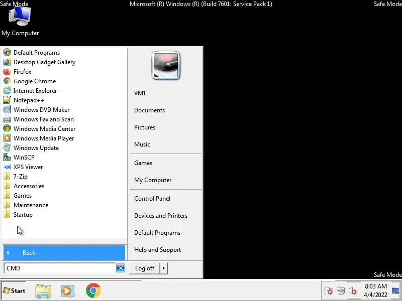Launch Windows Media Center icon
The image size is (402, 301).
(x=7, y=129)
